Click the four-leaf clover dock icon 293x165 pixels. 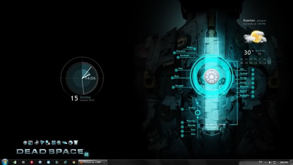point(53,143)
